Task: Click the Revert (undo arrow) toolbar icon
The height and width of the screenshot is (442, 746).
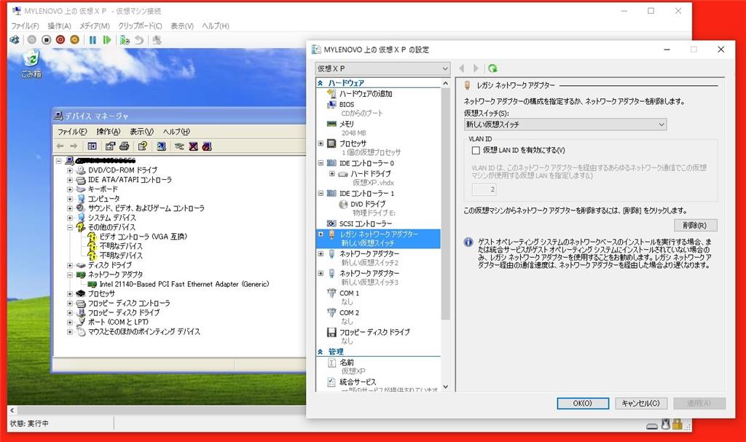Action: coord(139,40)
